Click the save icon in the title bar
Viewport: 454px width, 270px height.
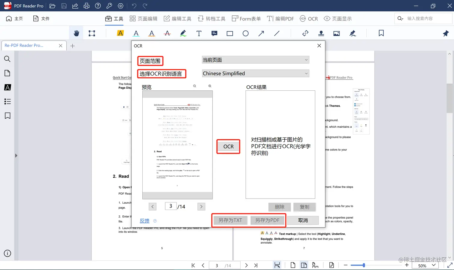64,6
